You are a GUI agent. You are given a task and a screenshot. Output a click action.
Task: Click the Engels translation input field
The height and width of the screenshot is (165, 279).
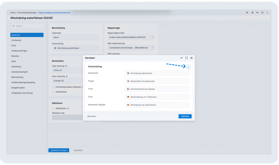pyautogui.click(x=157, y=81)
